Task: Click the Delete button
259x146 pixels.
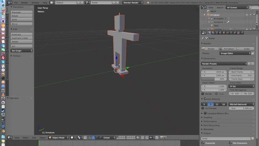Action: (21, 41)
